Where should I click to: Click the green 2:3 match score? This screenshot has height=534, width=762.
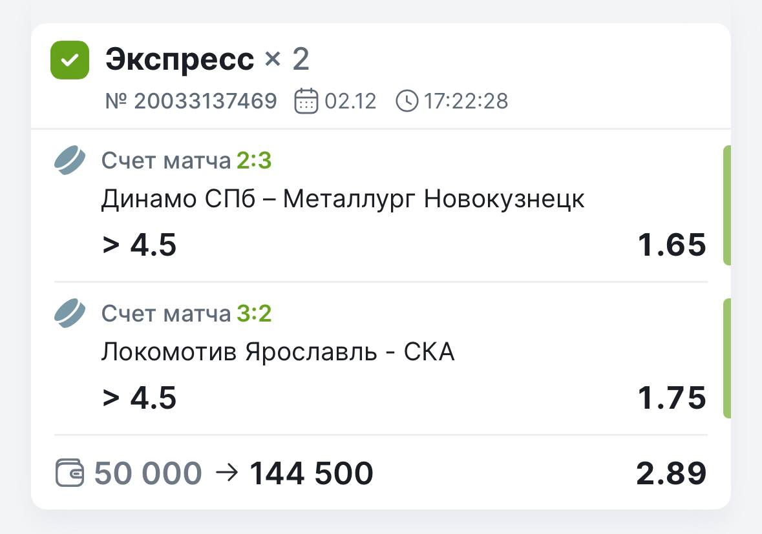(254, 161)
